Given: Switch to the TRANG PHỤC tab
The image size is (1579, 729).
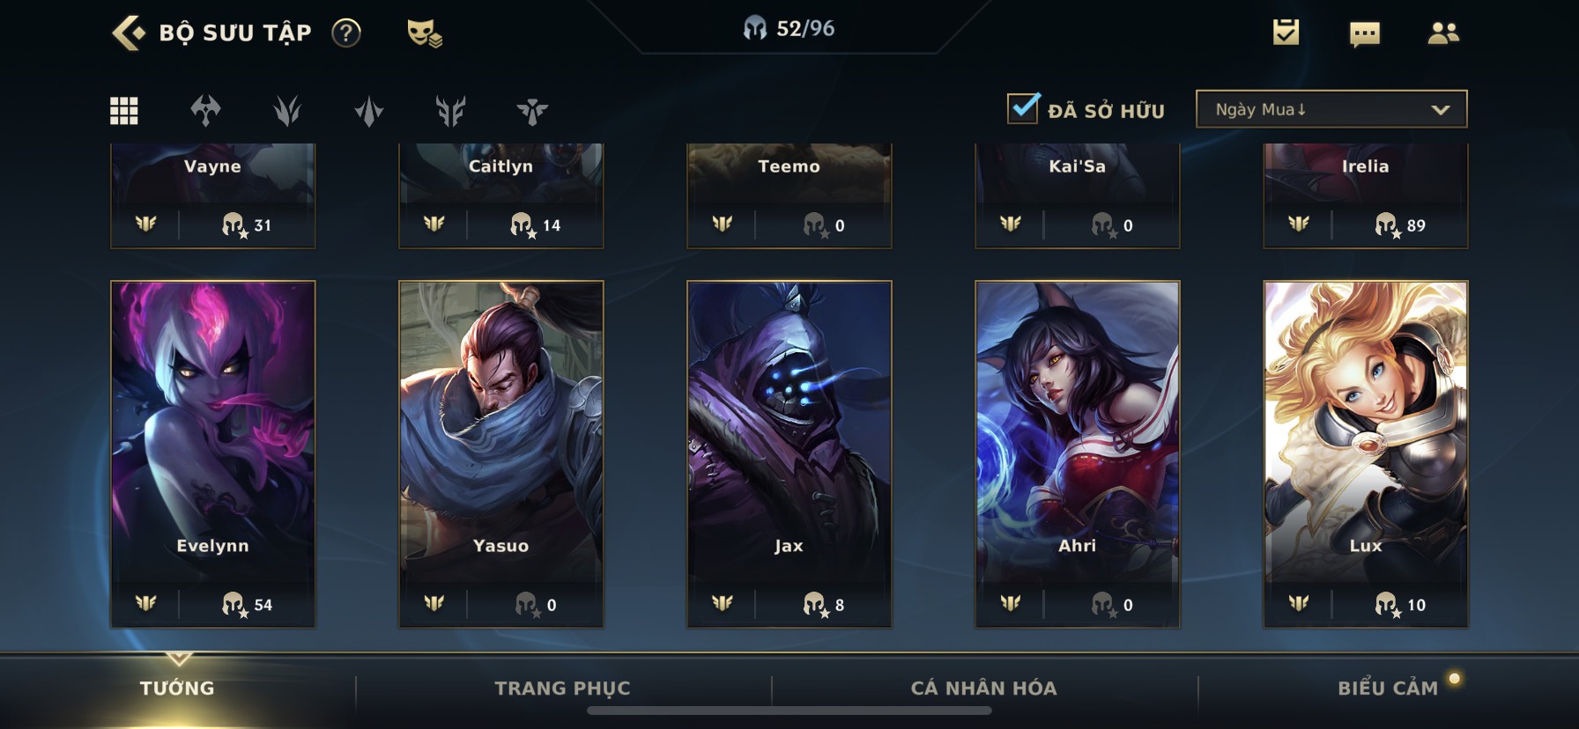Looking at the screenshot, I should pyautogui.click(x=562, y=688).
